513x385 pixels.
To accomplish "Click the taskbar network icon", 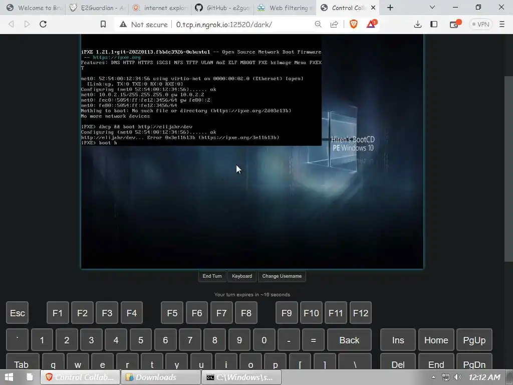I will (x=445, y=377).
